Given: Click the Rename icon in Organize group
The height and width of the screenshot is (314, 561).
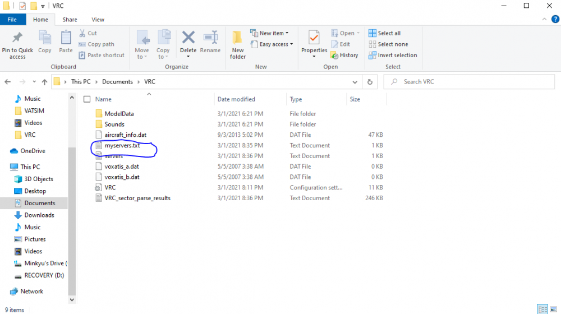Looking at the screenshot, I should tap(210, 38).
